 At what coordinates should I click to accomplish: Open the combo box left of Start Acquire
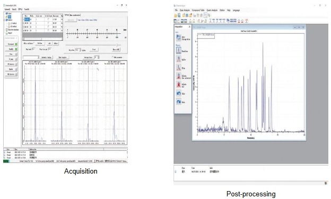coord(31,57)
